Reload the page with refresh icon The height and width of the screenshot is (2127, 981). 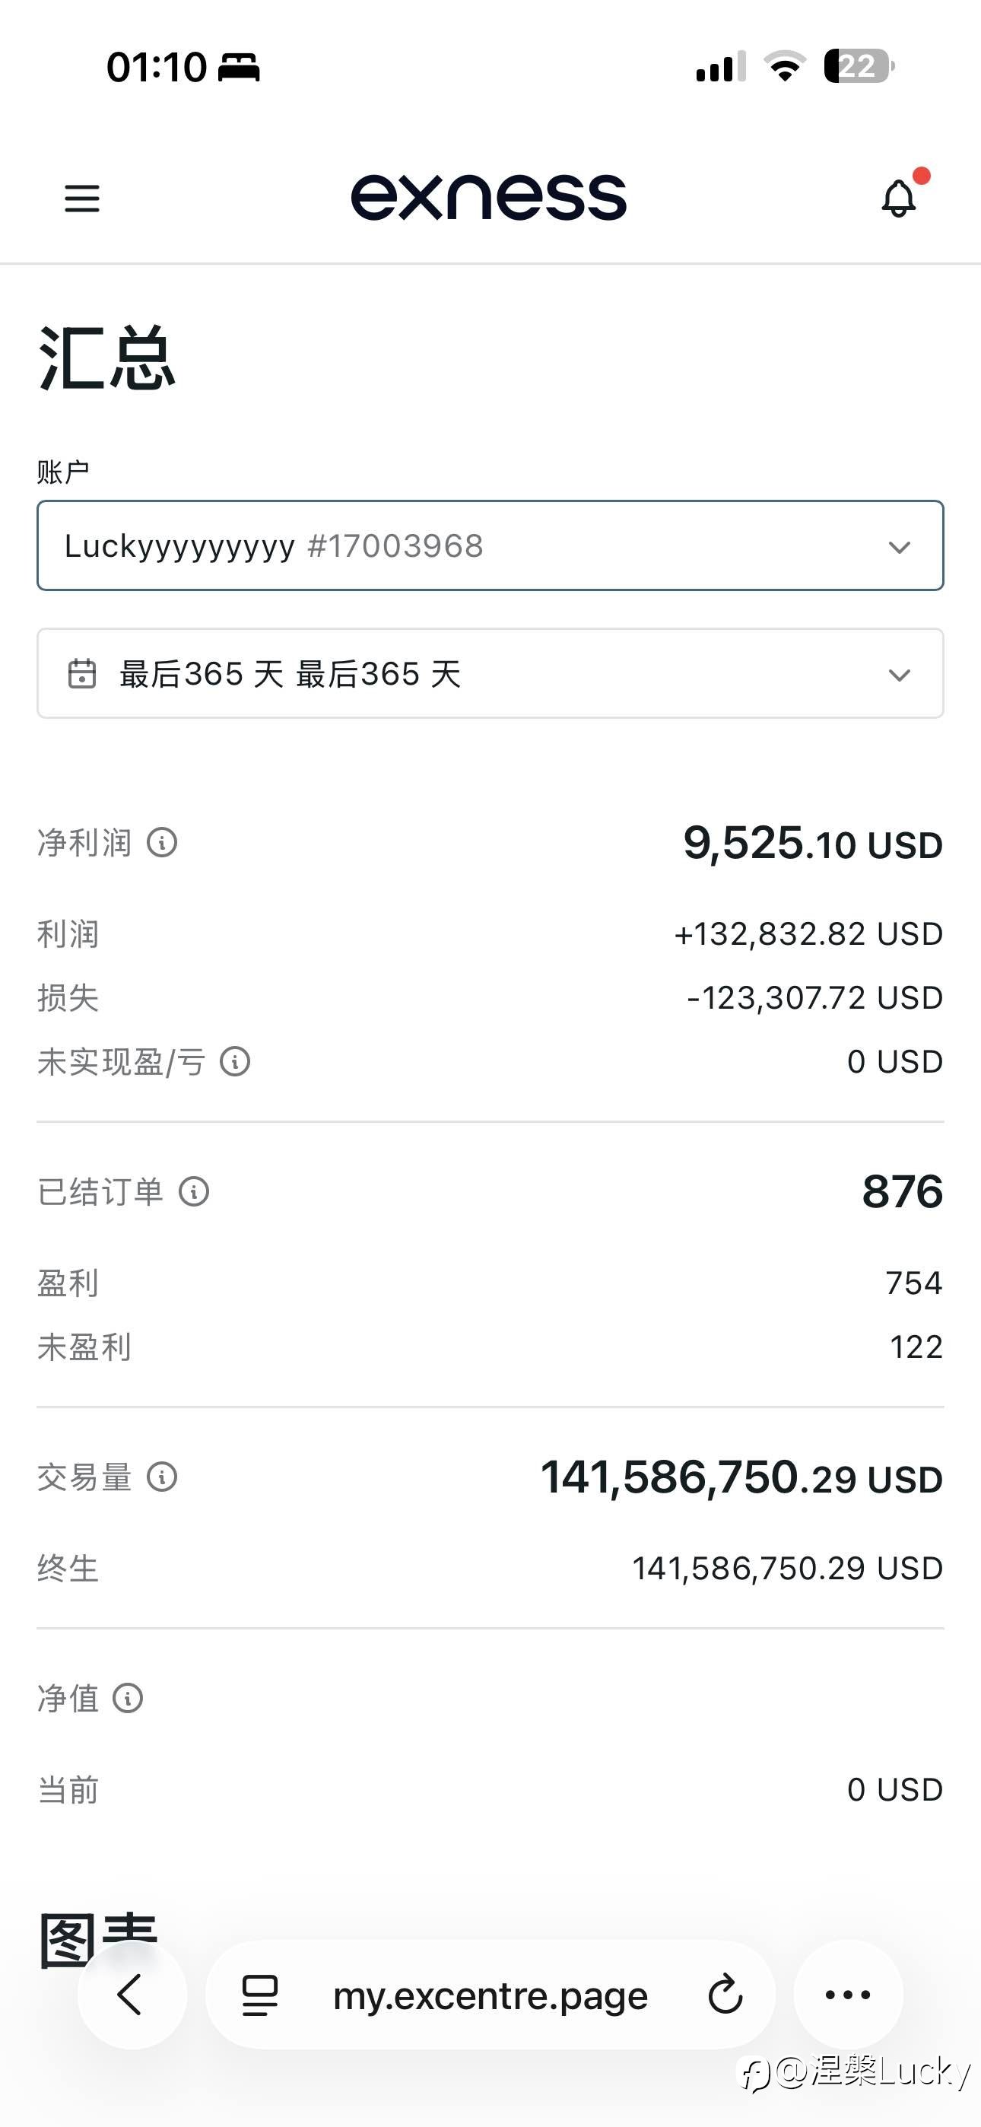725,1995
